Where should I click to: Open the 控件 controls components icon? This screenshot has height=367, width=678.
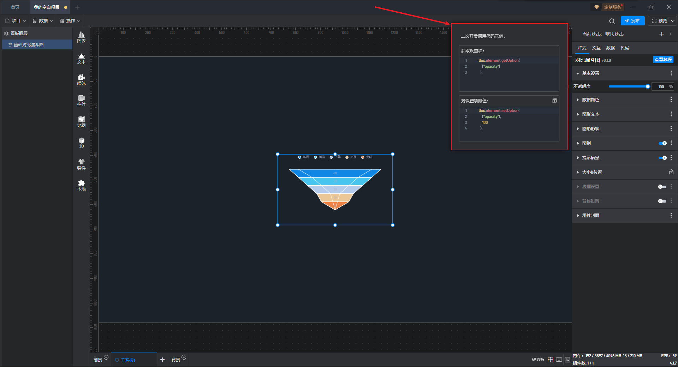pos(81,101)
